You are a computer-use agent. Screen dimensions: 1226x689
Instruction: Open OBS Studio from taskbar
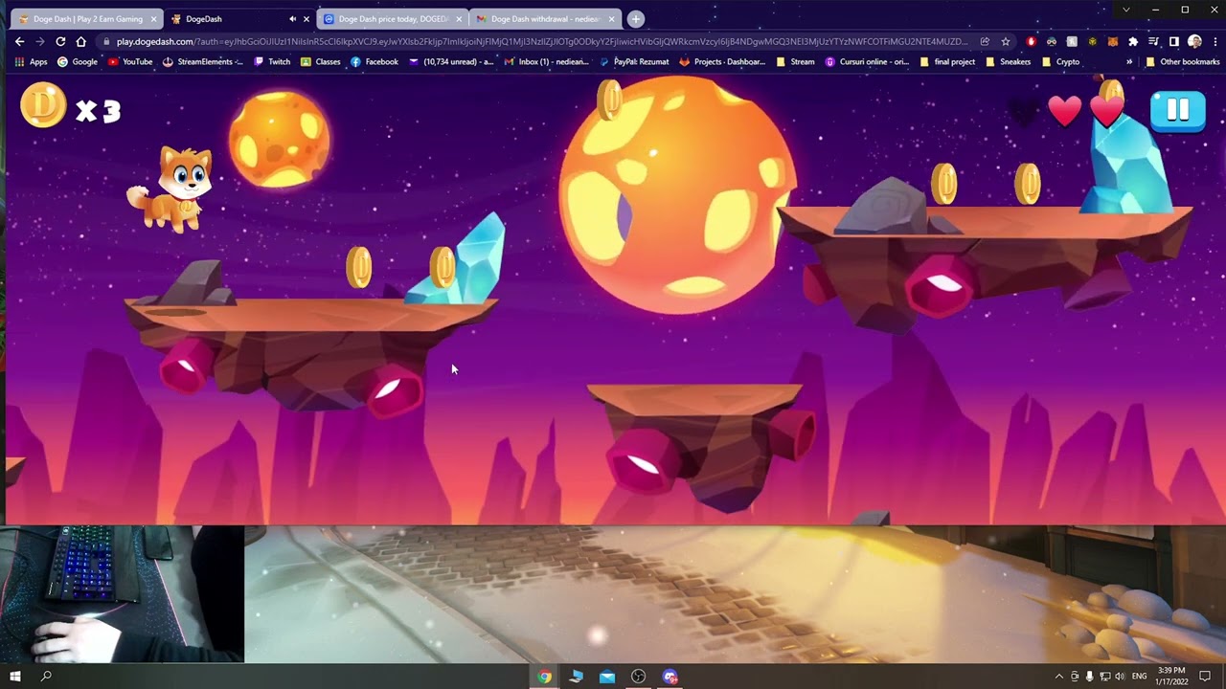[x=639, y=677]
